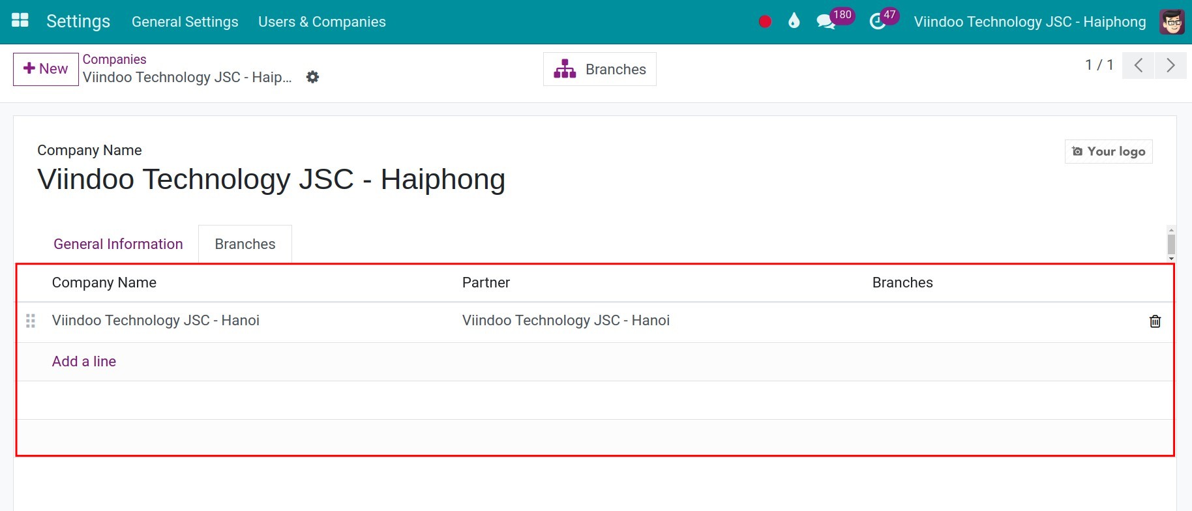Go to next record arrow
Image resolution: width=1192 pixels, height=511 pixels.
1170,65
